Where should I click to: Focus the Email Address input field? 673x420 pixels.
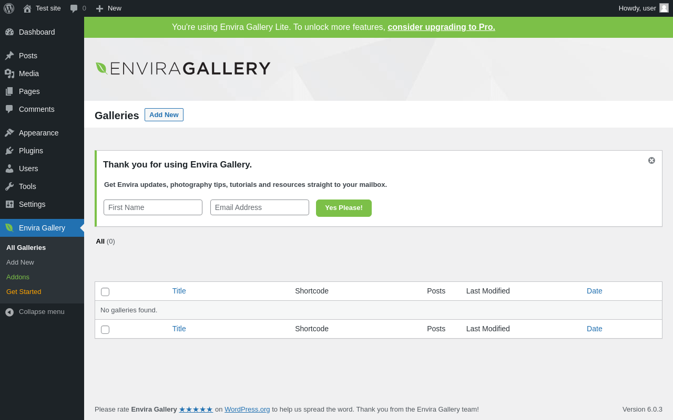(260, 207)
